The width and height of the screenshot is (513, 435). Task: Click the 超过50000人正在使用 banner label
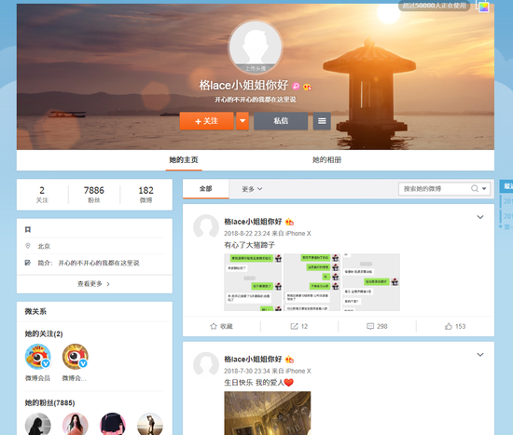(x=434, y=6)
